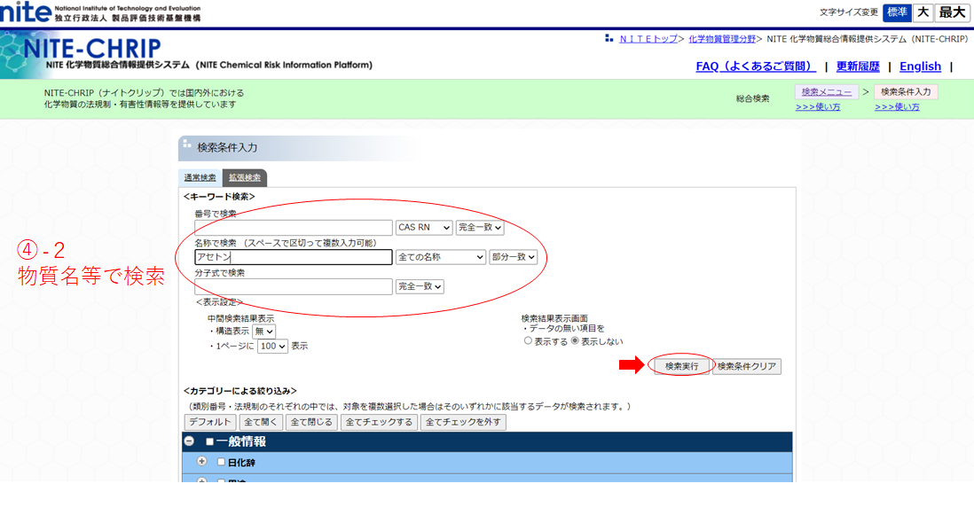Expand the 日化辞 row plus icon
Image resolution: width=974 pixels, height=515 pixels.
[202, 462]
